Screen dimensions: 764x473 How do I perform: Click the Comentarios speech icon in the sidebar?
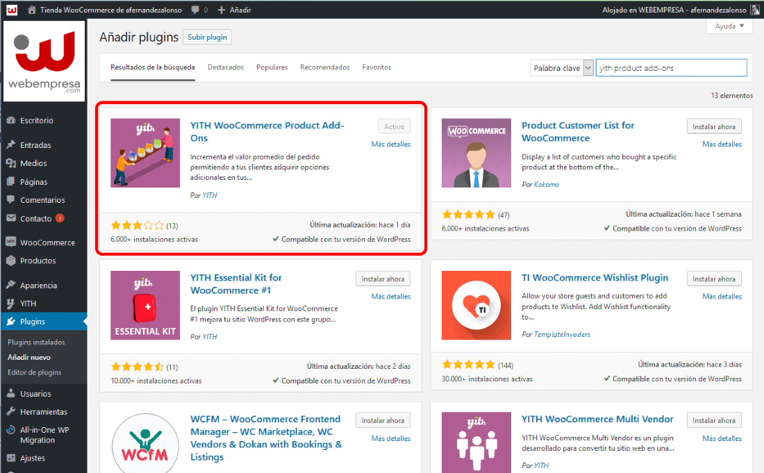[x=10, y=200]
